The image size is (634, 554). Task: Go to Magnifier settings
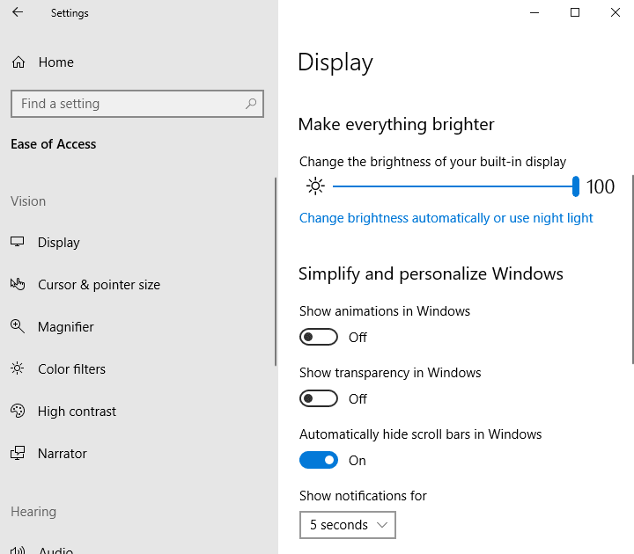coord(66,326)
